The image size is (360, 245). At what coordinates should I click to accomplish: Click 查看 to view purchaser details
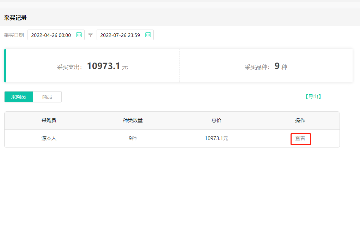point(300,138)
